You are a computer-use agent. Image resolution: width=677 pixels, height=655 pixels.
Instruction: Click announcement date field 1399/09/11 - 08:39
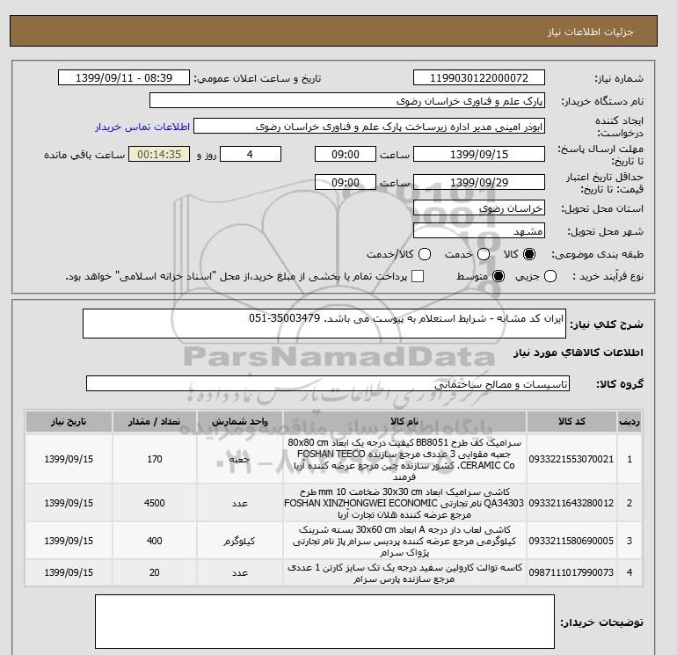[x=124, y=77]
